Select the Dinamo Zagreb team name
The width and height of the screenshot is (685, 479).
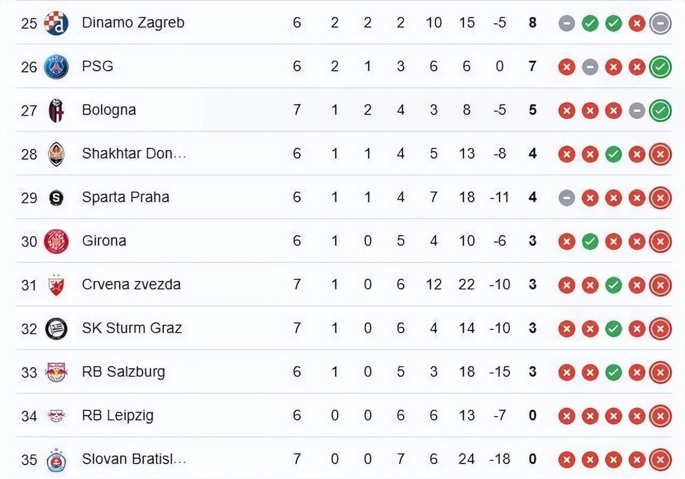133,23
